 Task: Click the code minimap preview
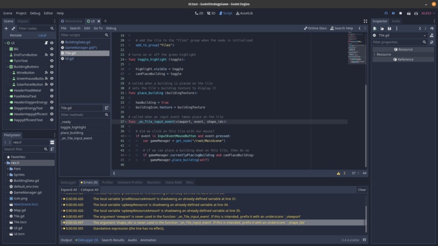356,48
